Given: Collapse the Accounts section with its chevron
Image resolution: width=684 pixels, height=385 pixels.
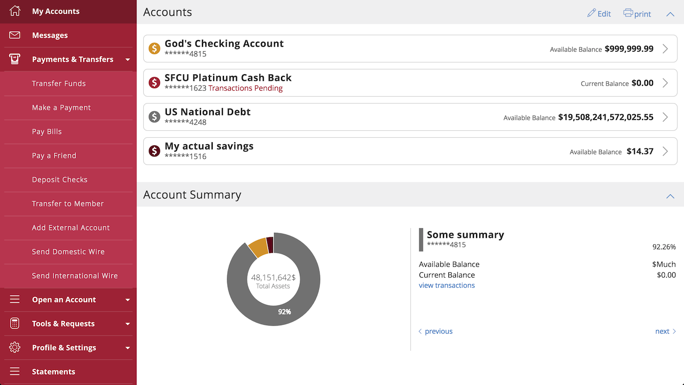Looking at the screenshot, I should (670, 14).
